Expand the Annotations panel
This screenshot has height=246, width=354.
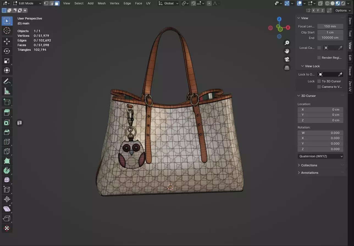[309, 173]
